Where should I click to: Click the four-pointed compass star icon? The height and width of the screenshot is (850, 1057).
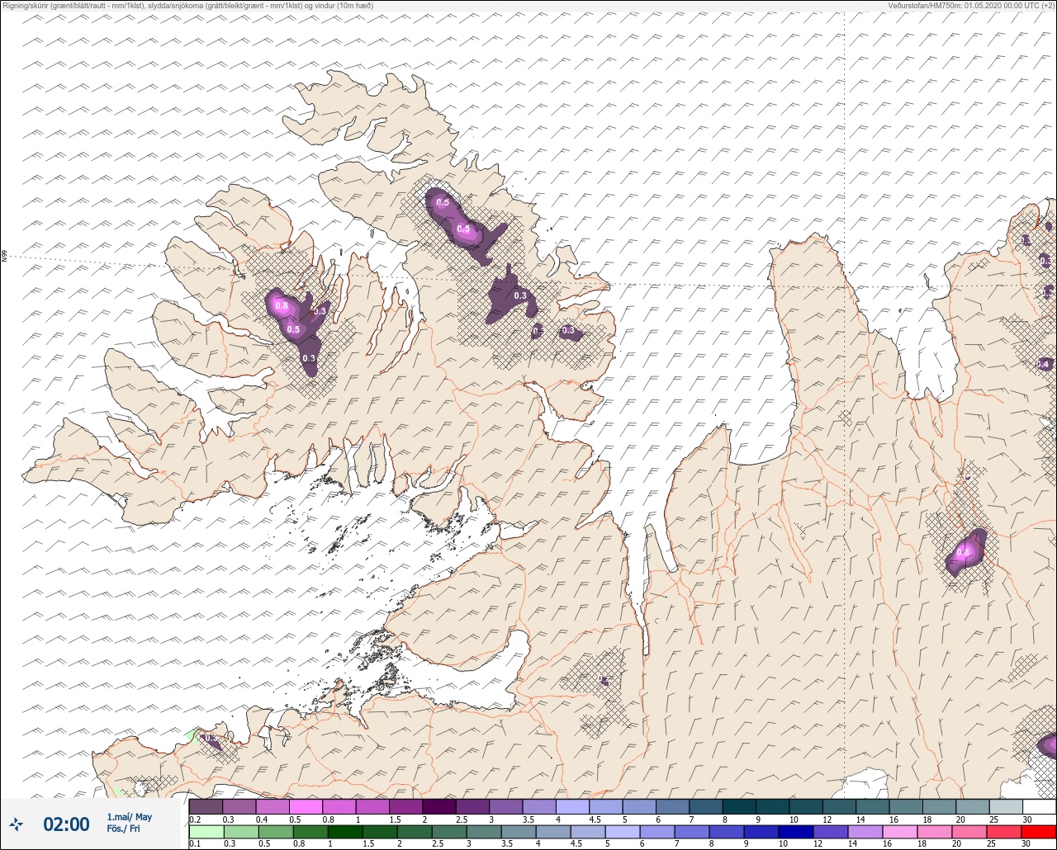[x=17, y=824]
